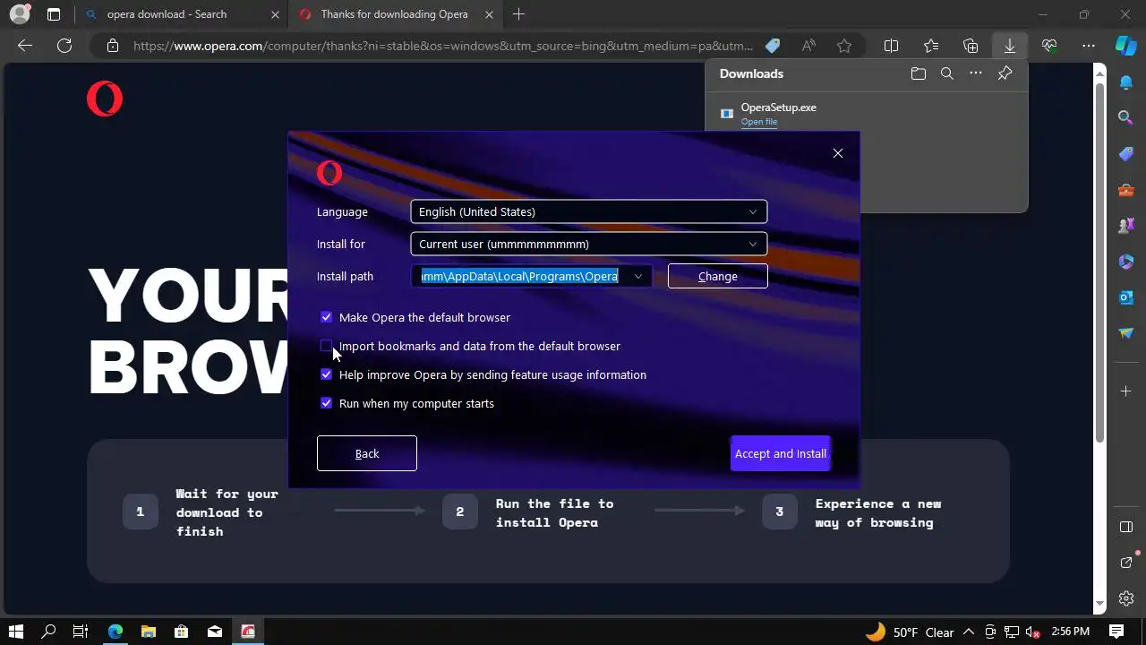
Task: Click the browser address bar URL
Action: pyautogui.click(x=443, y=46)
